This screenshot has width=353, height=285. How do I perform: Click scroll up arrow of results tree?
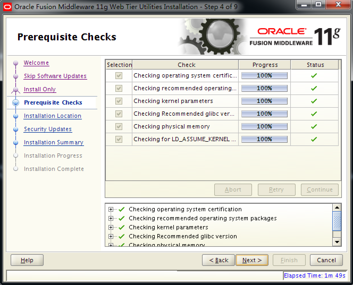(337, 208)
